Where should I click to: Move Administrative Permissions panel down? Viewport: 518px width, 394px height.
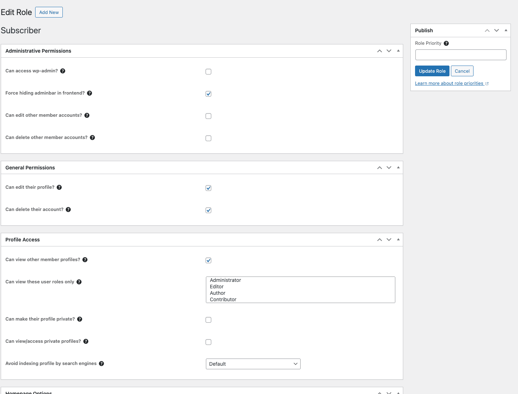point(389,51)
